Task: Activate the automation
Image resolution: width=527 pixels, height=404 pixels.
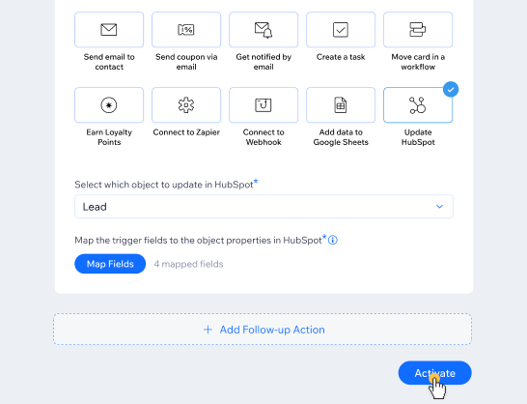Action: 435,373
